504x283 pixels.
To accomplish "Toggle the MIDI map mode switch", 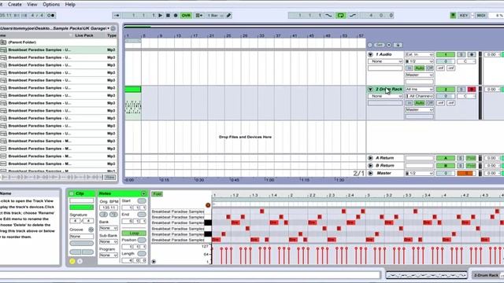I will tap(481, 16).
